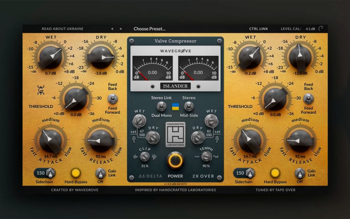Click the left WET value 0.7 dB

click(x=51, y=73)
